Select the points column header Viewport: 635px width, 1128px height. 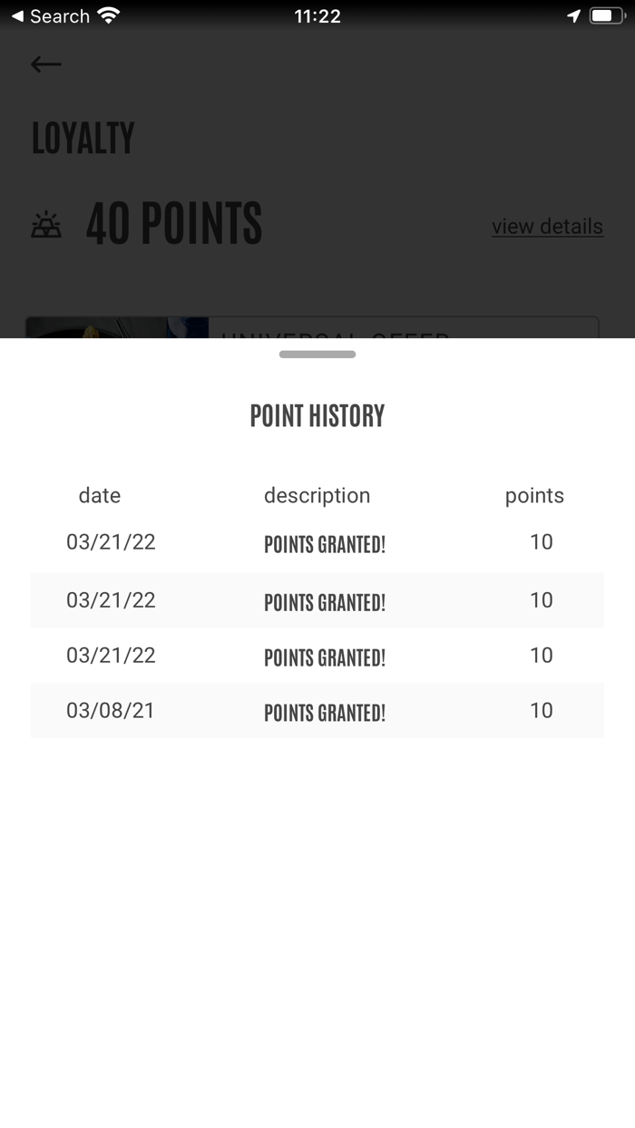point(535,496)
